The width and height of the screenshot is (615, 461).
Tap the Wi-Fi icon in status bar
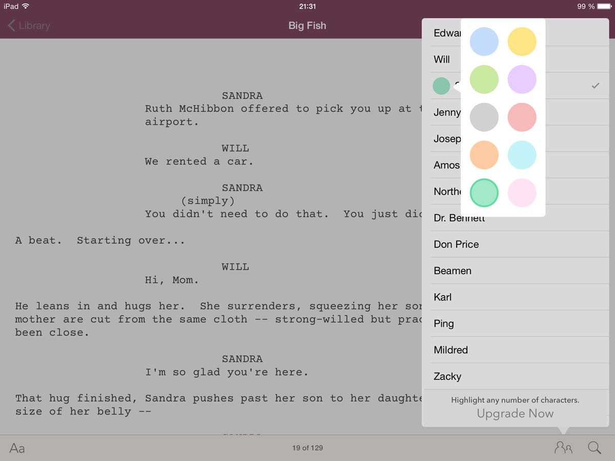[26, 6]
